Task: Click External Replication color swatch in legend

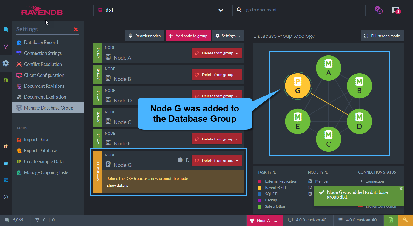Action: click(260, 181)
